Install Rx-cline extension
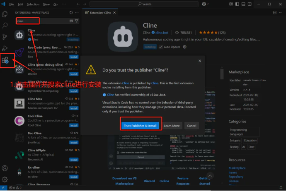 (74, 177)
